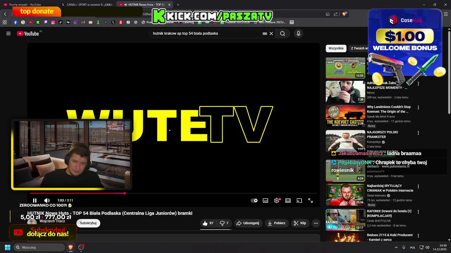Open options menu for Why Landmines video
451x253 pixels.
click(418, 107)
